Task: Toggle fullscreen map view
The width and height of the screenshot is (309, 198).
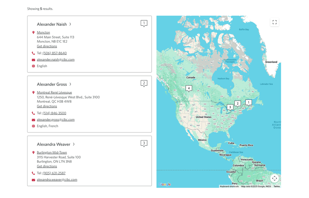Action: (274, 22)
